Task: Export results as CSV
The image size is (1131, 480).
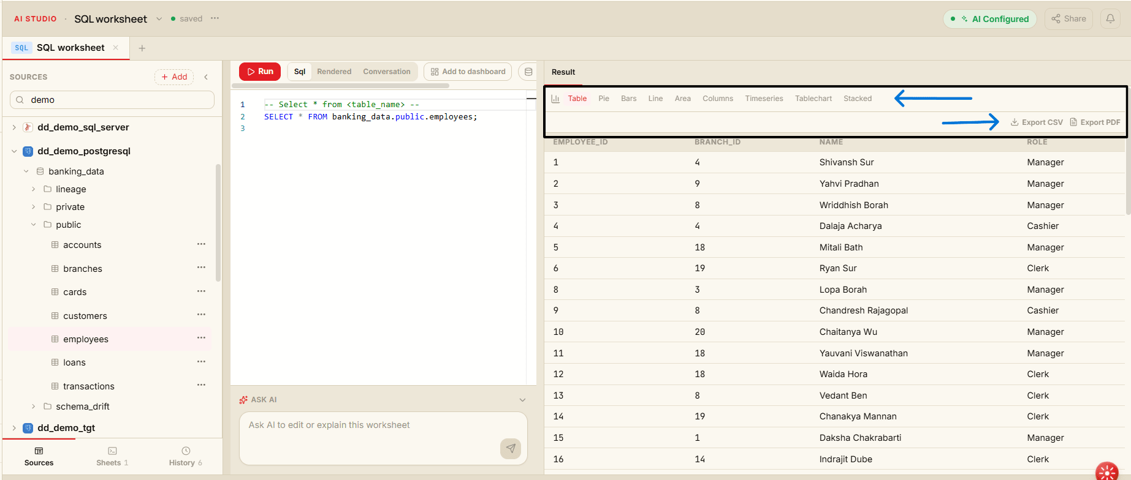Action: [x=1037, y=122]
